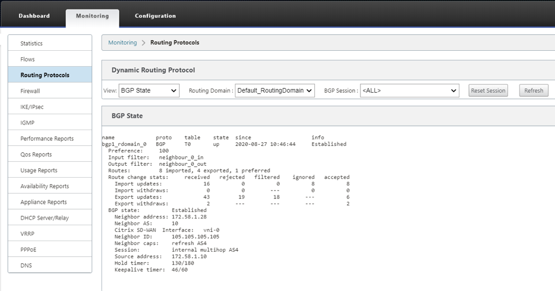Click the input filter value neighbour_0_in

click(x=181, y=158)
